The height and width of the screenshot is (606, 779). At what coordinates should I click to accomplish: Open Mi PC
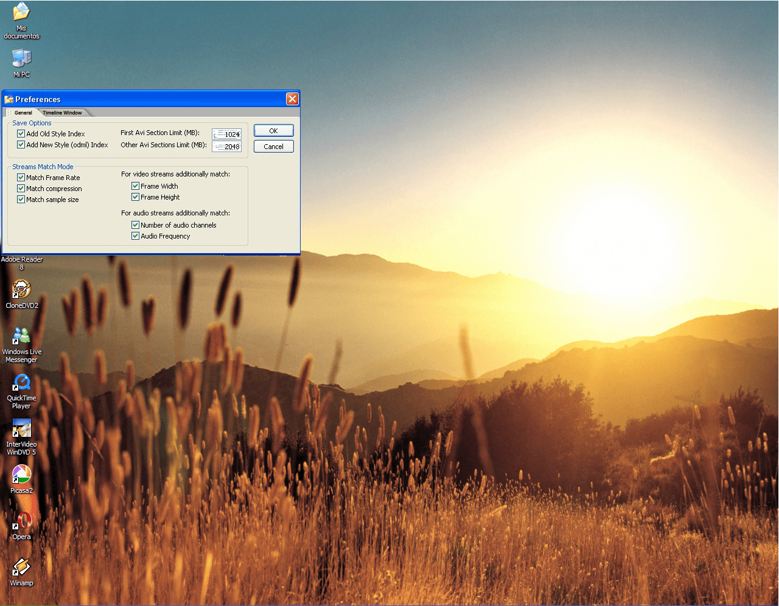point(21,58)
